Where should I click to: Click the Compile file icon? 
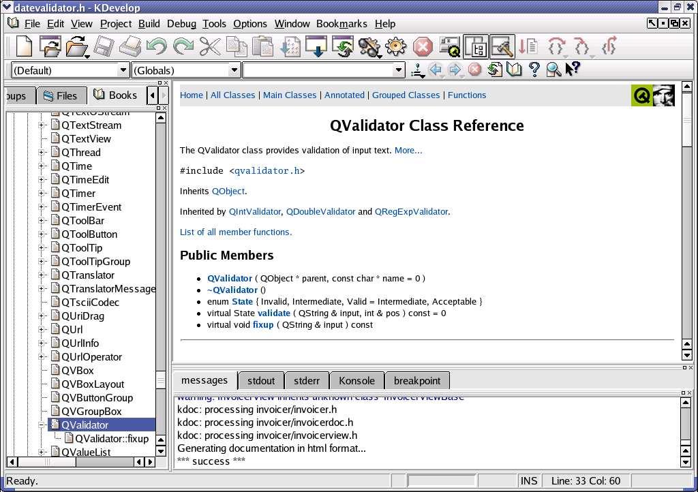[290, 46]
